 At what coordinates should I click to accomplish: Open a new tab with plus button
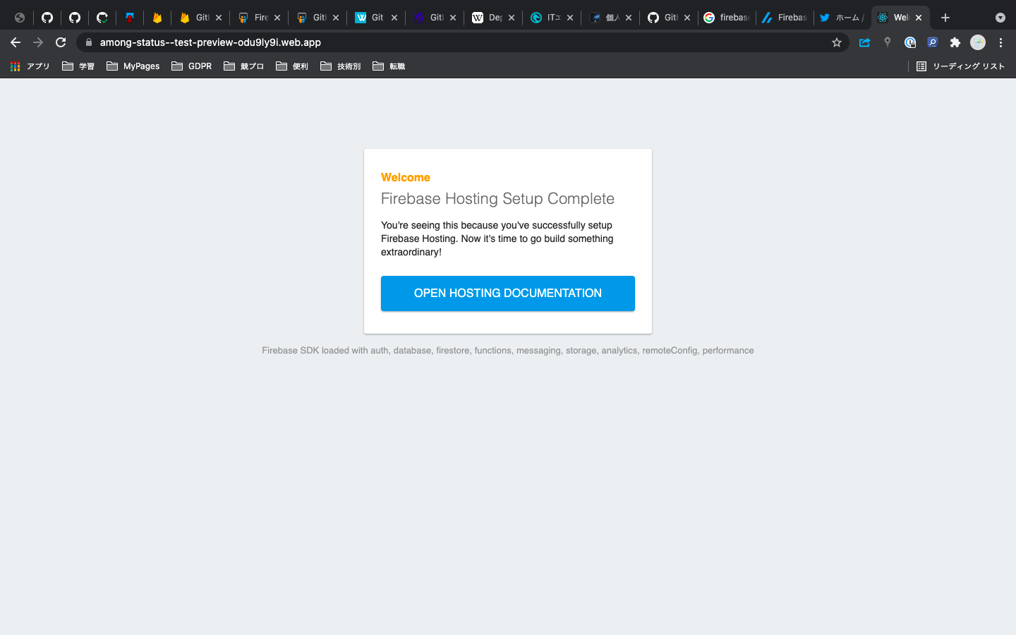(x=945, y=18)
